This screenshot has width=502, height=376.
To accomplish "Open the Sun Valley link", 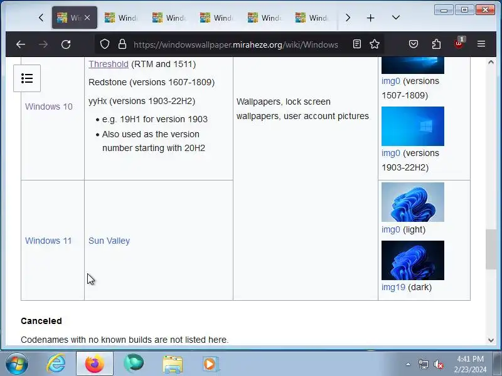I will pyautogui.click(x=109, y=241).
